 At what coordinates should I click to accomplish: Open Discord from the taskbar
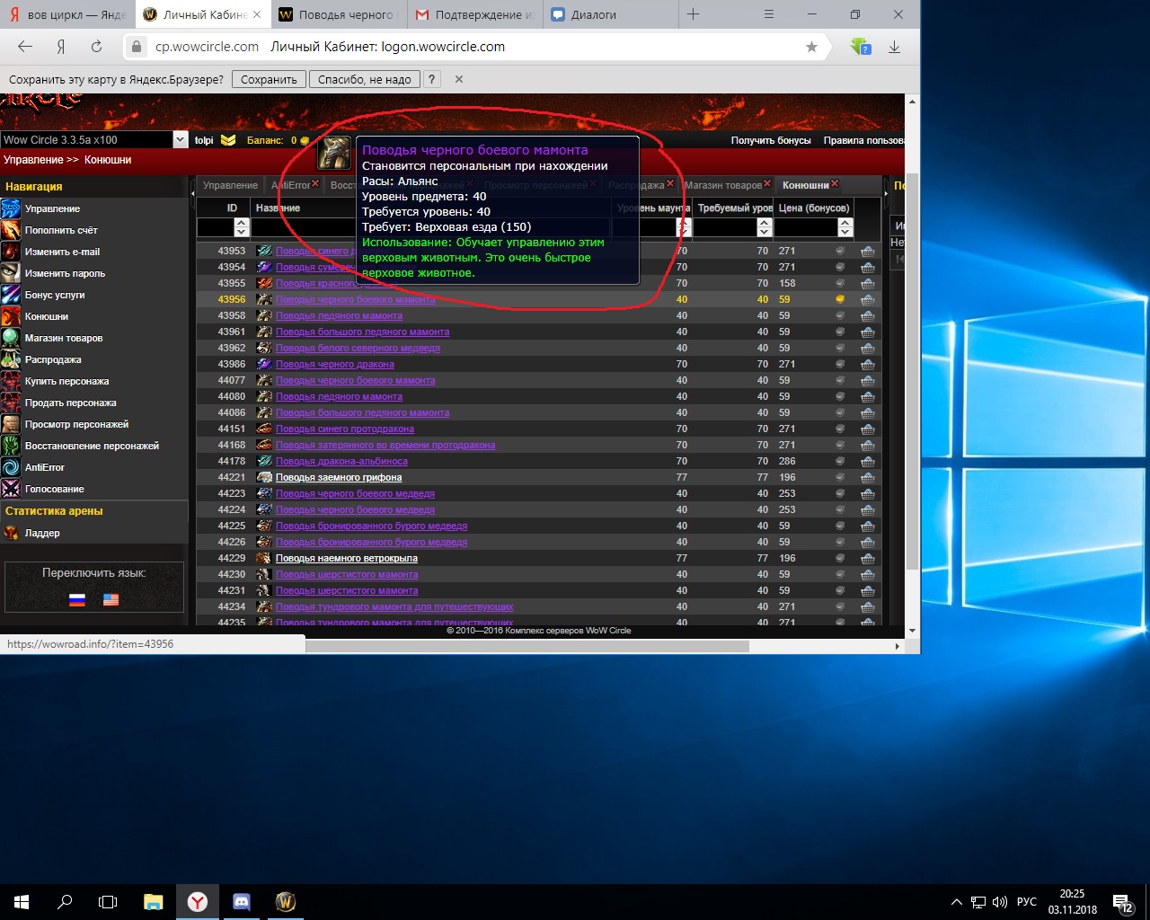click(242, 901)
